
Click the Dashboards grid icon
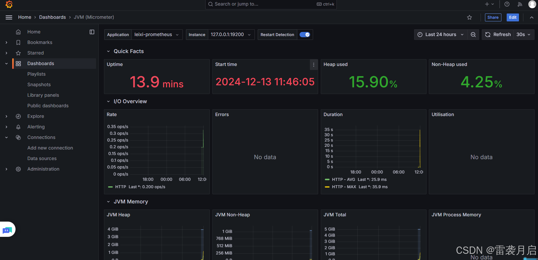(x=18, y=64)
